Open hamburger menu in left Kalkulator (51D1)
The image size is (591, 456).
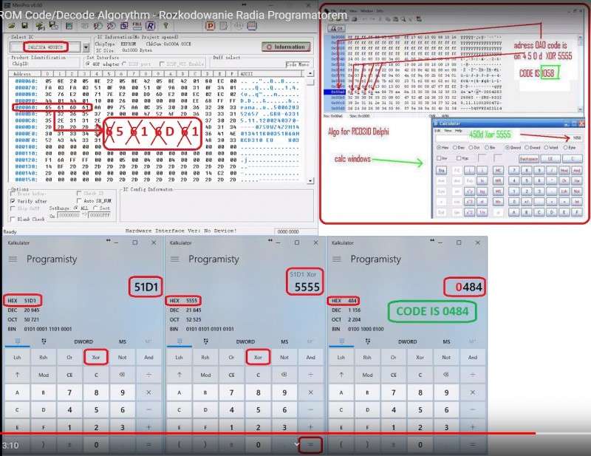[13, 259]
